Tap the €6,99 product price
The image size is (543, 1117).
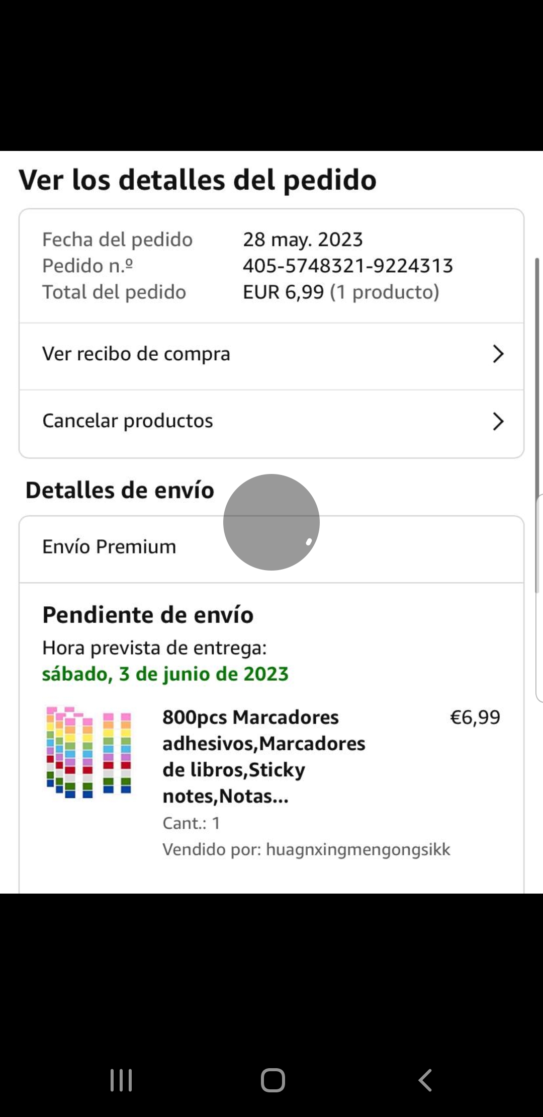pyautogui.click(x=475, y=717)
